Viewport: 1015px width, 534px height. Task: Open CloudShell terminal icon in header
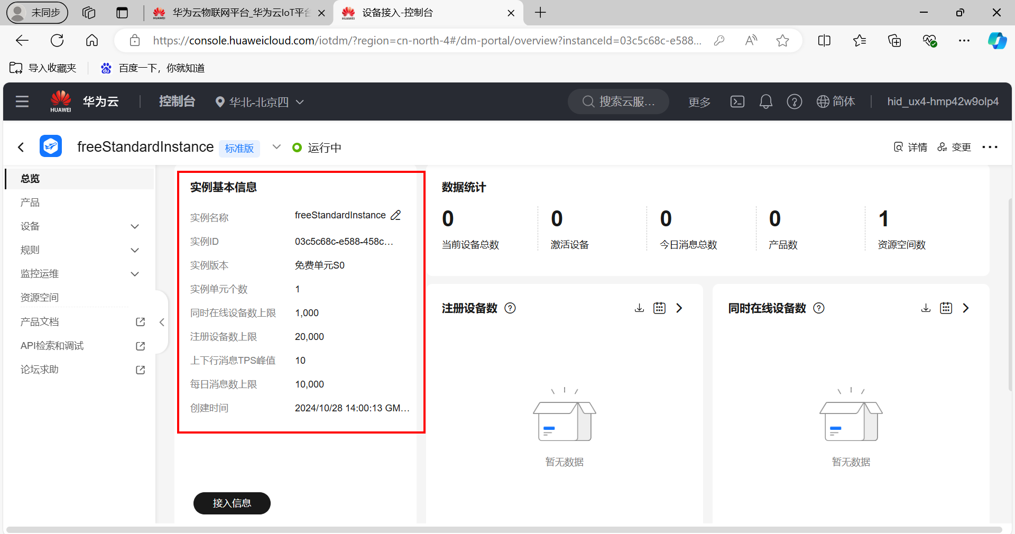pos(737,102)
